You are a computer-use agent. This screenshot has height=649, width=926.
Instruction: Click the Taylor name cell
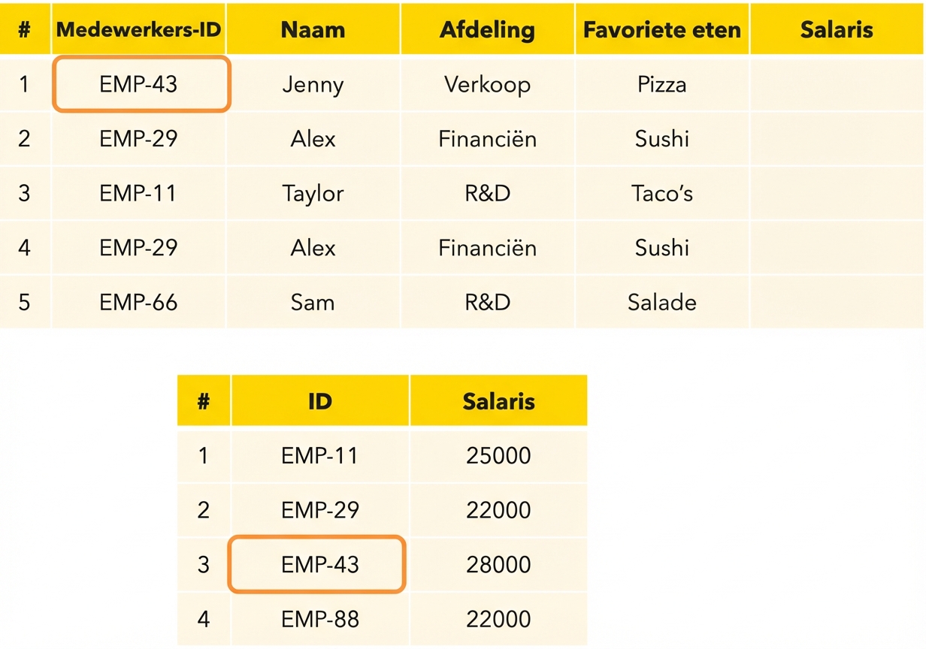tap(313, 194)
